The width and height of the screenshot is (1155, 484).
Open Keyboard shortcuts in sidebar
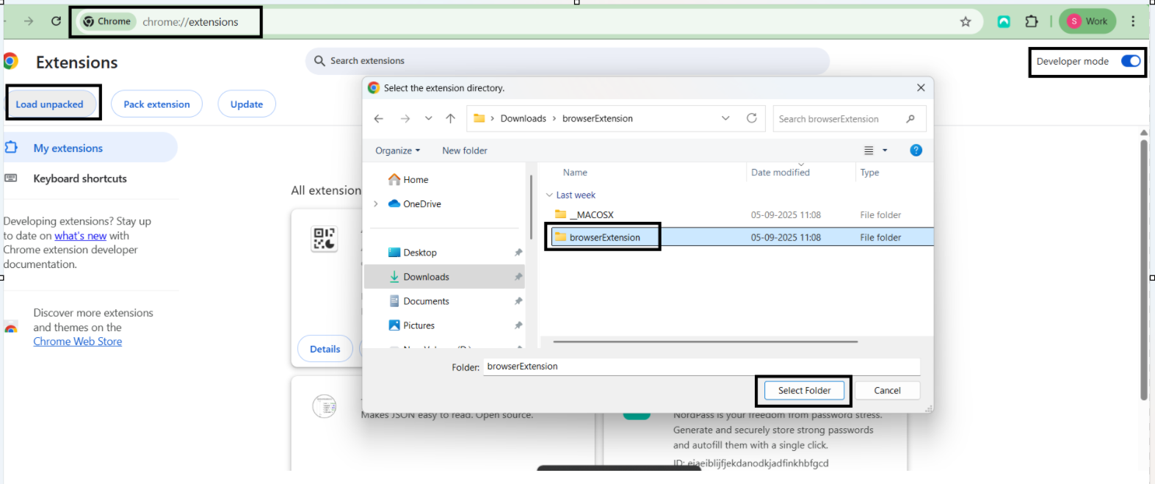pos(79,178)
